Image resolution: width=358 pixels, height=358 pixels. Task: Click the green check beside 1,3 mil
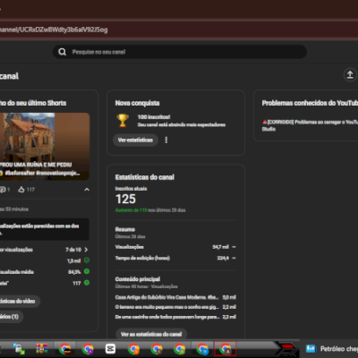[x=87, y=260]
